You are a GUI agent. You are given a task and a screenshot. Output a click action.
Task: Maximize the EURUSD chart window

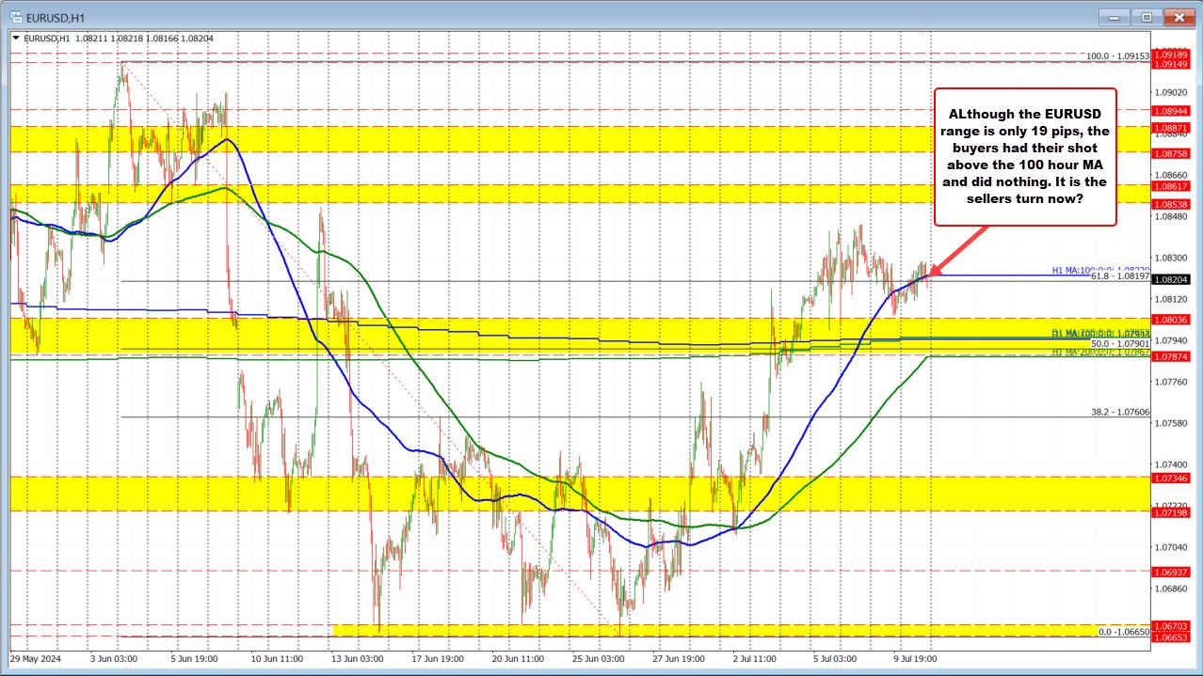[x=1147, y=16]
